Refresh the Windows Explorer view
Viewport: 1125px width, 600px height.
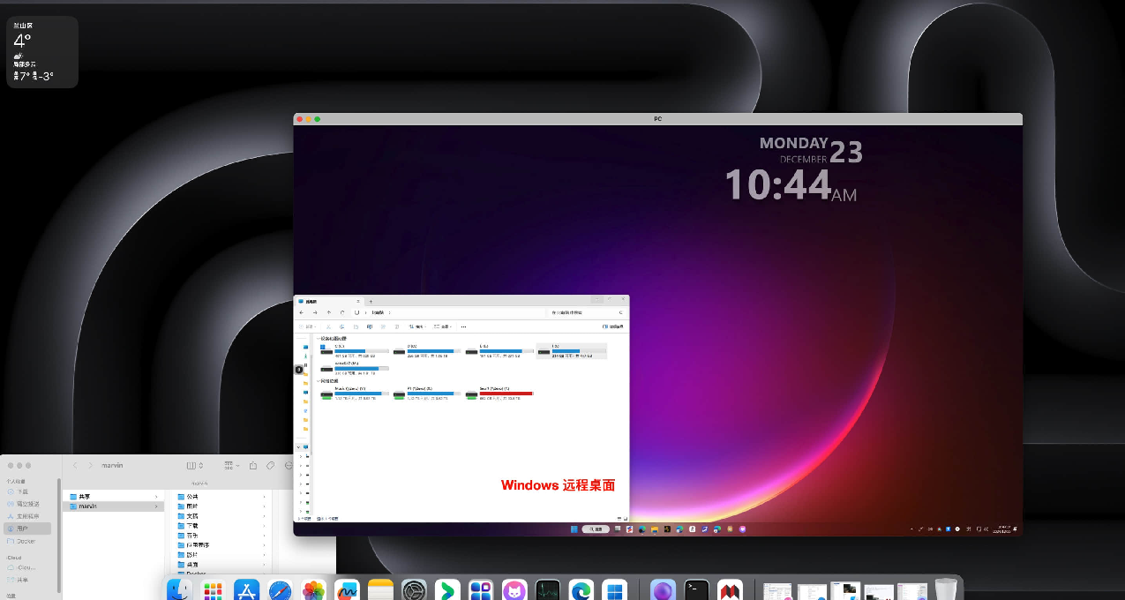coord(342,312)
